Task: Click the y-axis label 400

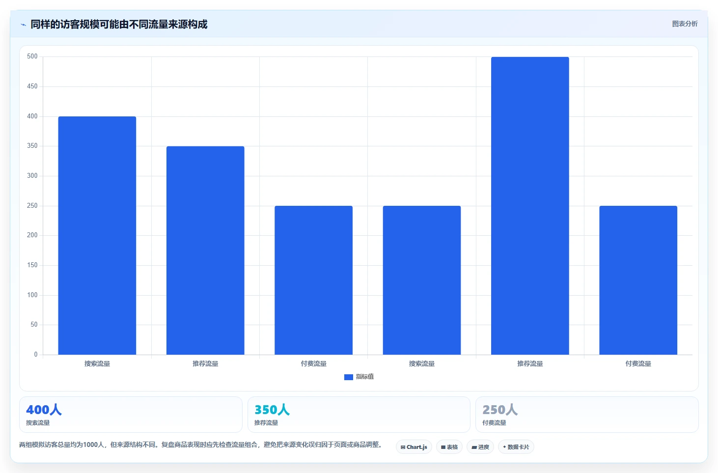Action: pyautogui.click(x=32, y=116)
